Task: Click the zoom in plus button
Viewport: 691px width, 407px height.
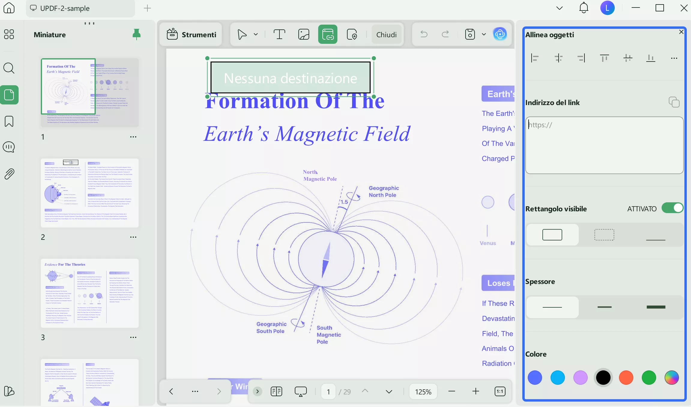Action: click(476, 391)
